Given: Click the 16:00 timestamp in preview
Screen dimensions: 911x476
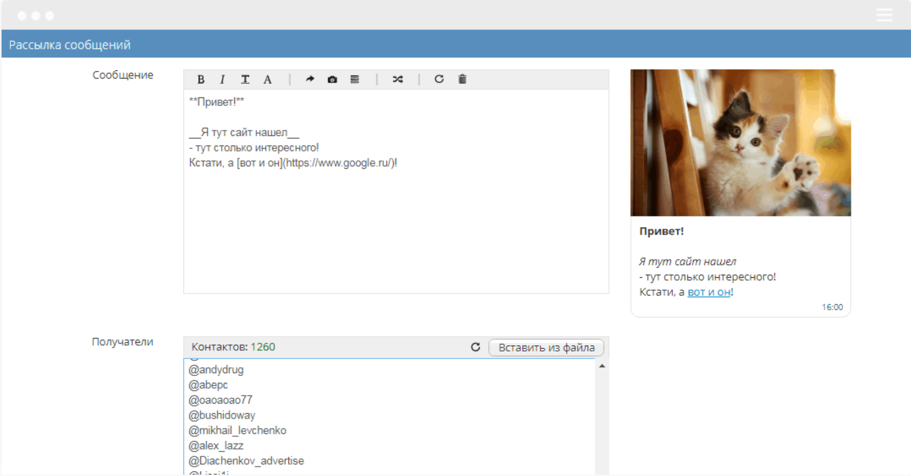Looking at the screenshot, I should tap(833, 307).
